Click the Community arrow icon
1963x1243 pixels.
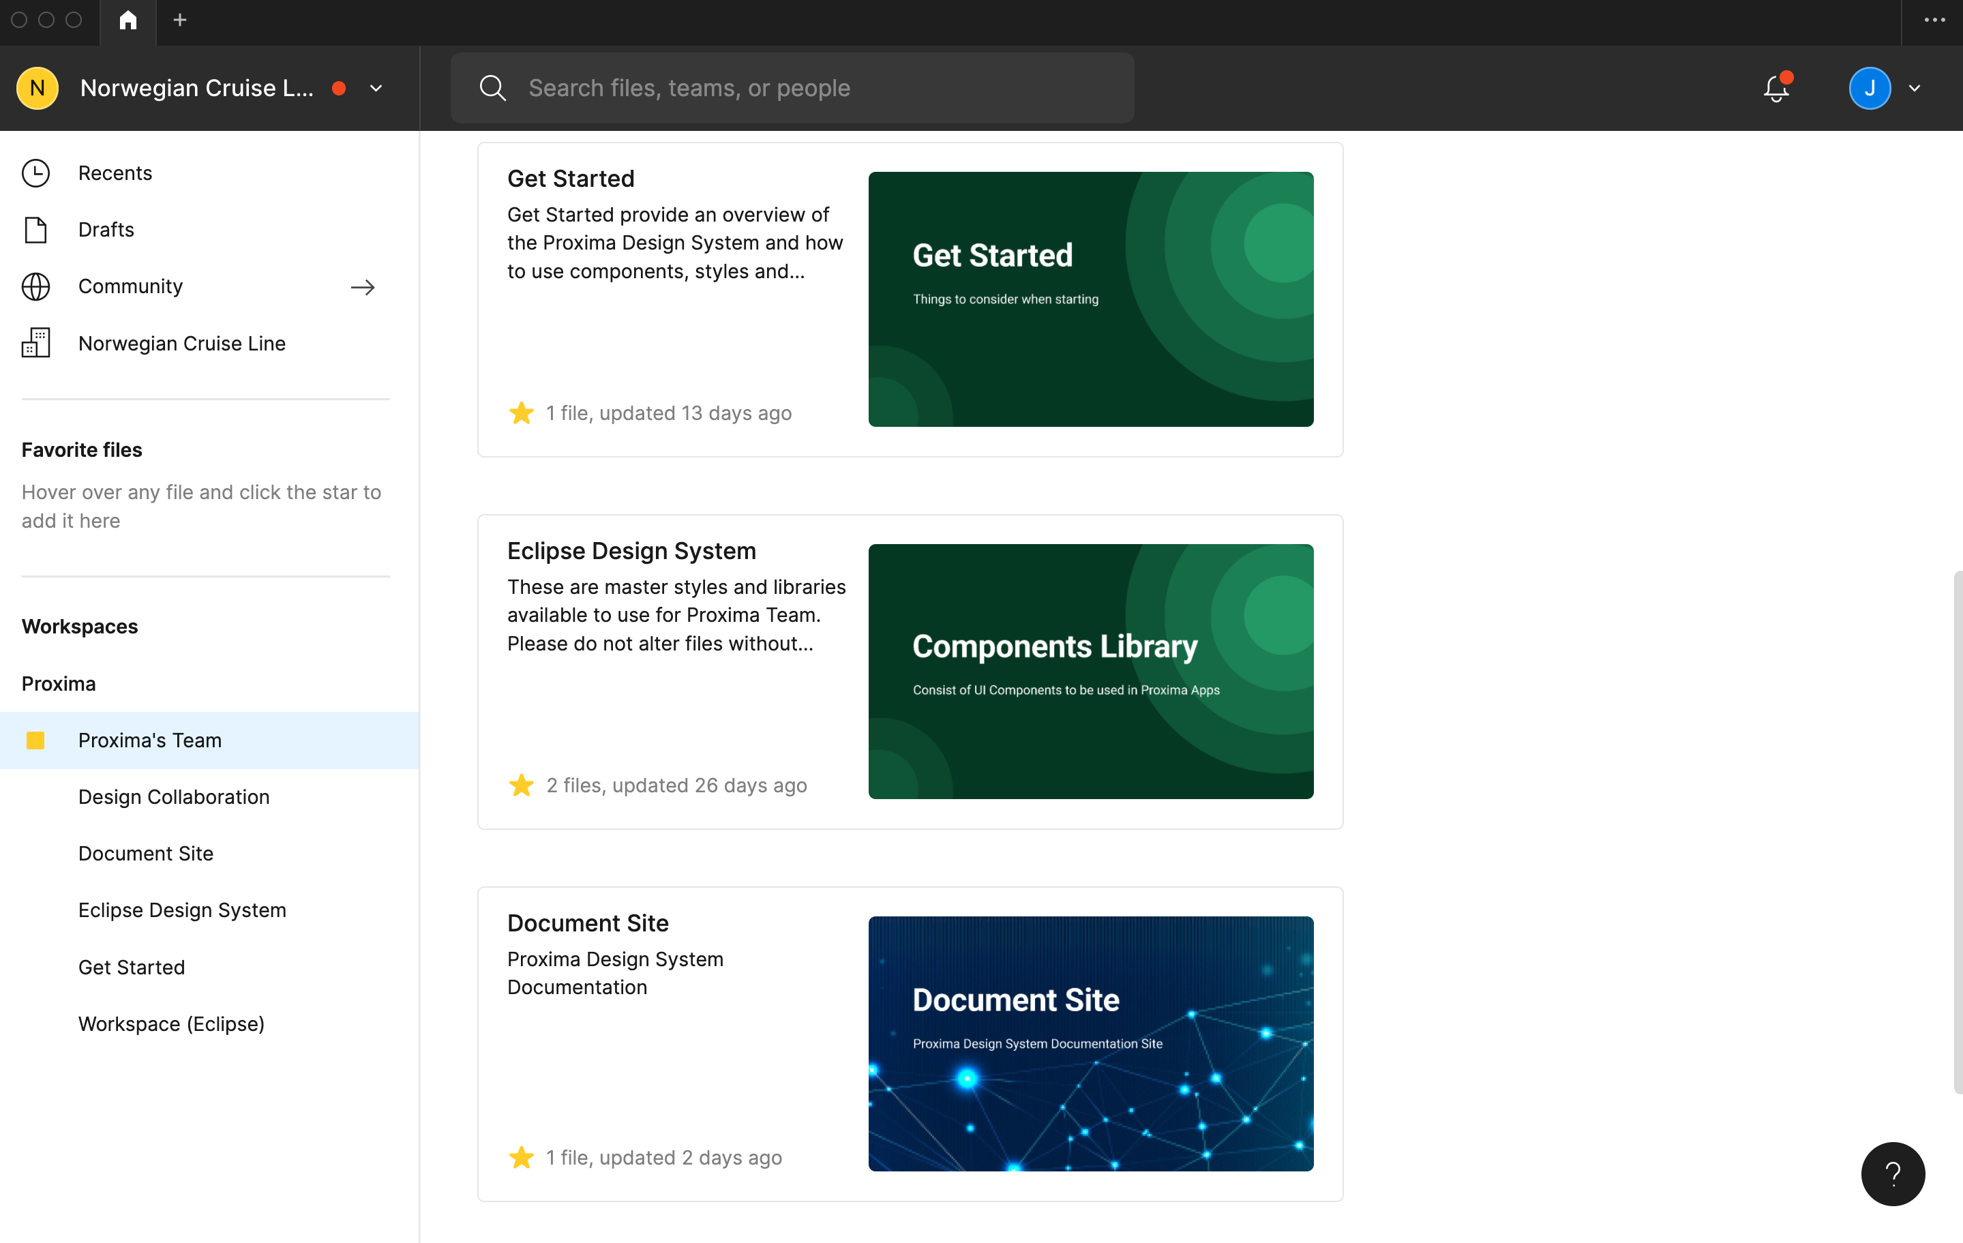(x=363, y=287)
